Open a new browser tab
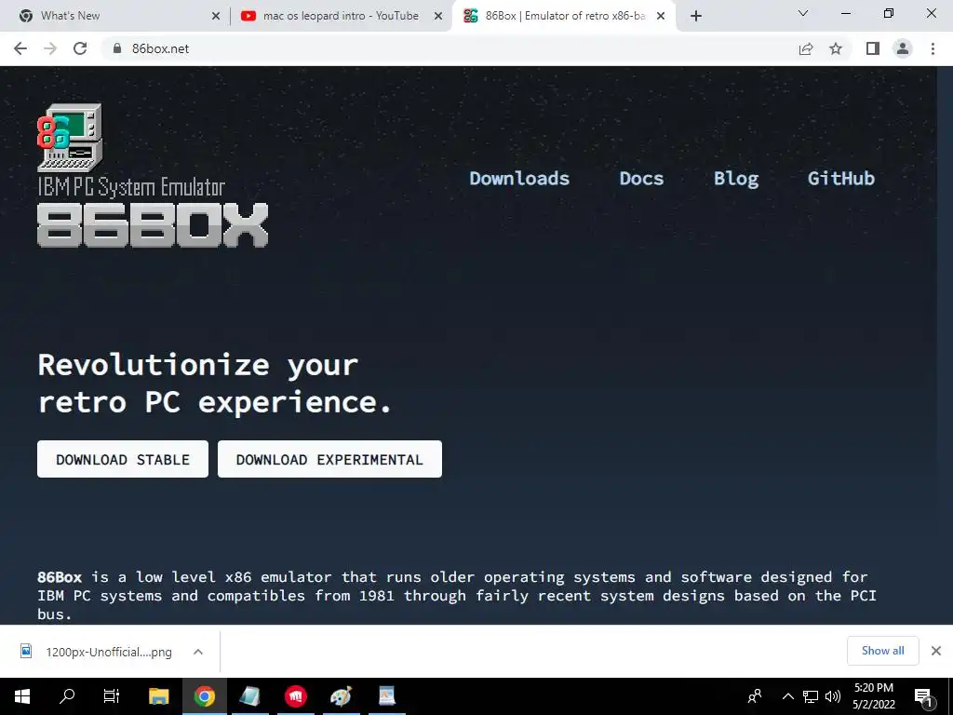 (x=696, y=16)
